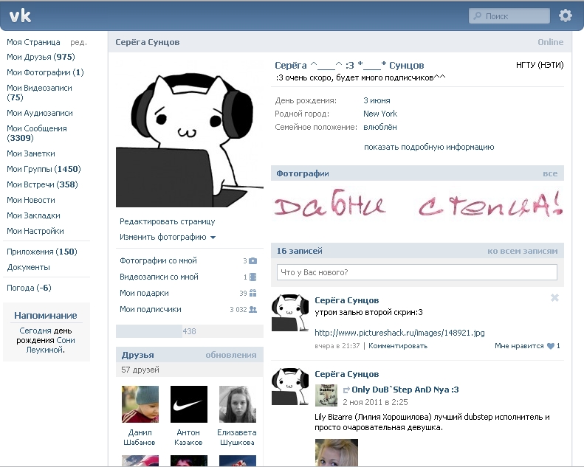The image size is (584, 467).
Task: Delete the first wall post with X
Action: (554, 298)
